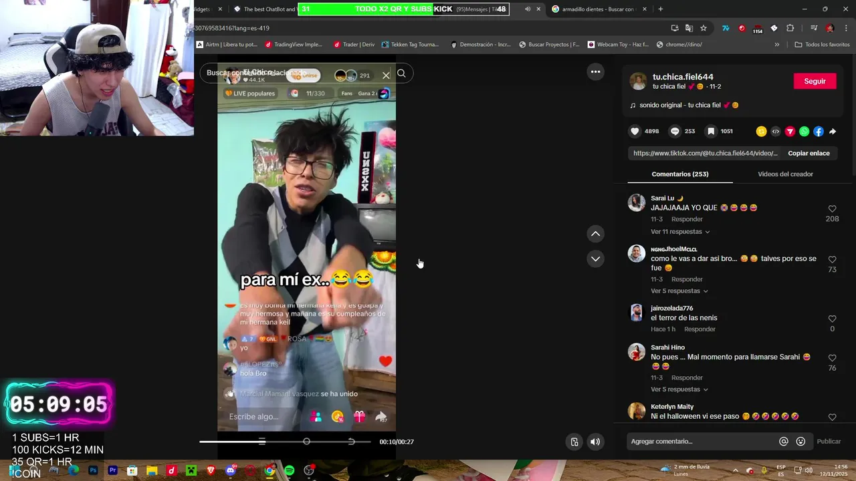Click the embed code share icon
The width and height of the screenshot is (856, 481).
point(776,132)
